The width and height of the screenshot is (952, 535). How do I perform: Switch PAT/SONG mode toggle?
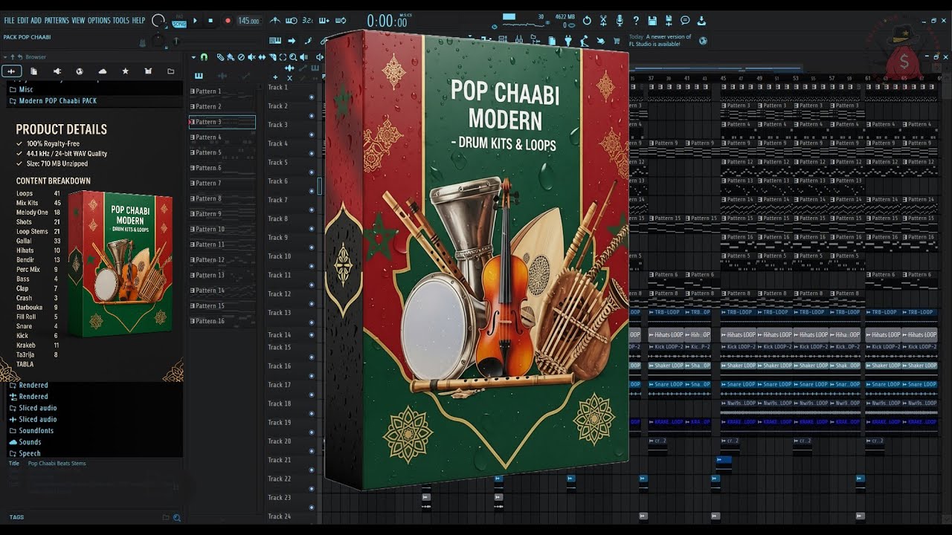click(x=179, y=21)
